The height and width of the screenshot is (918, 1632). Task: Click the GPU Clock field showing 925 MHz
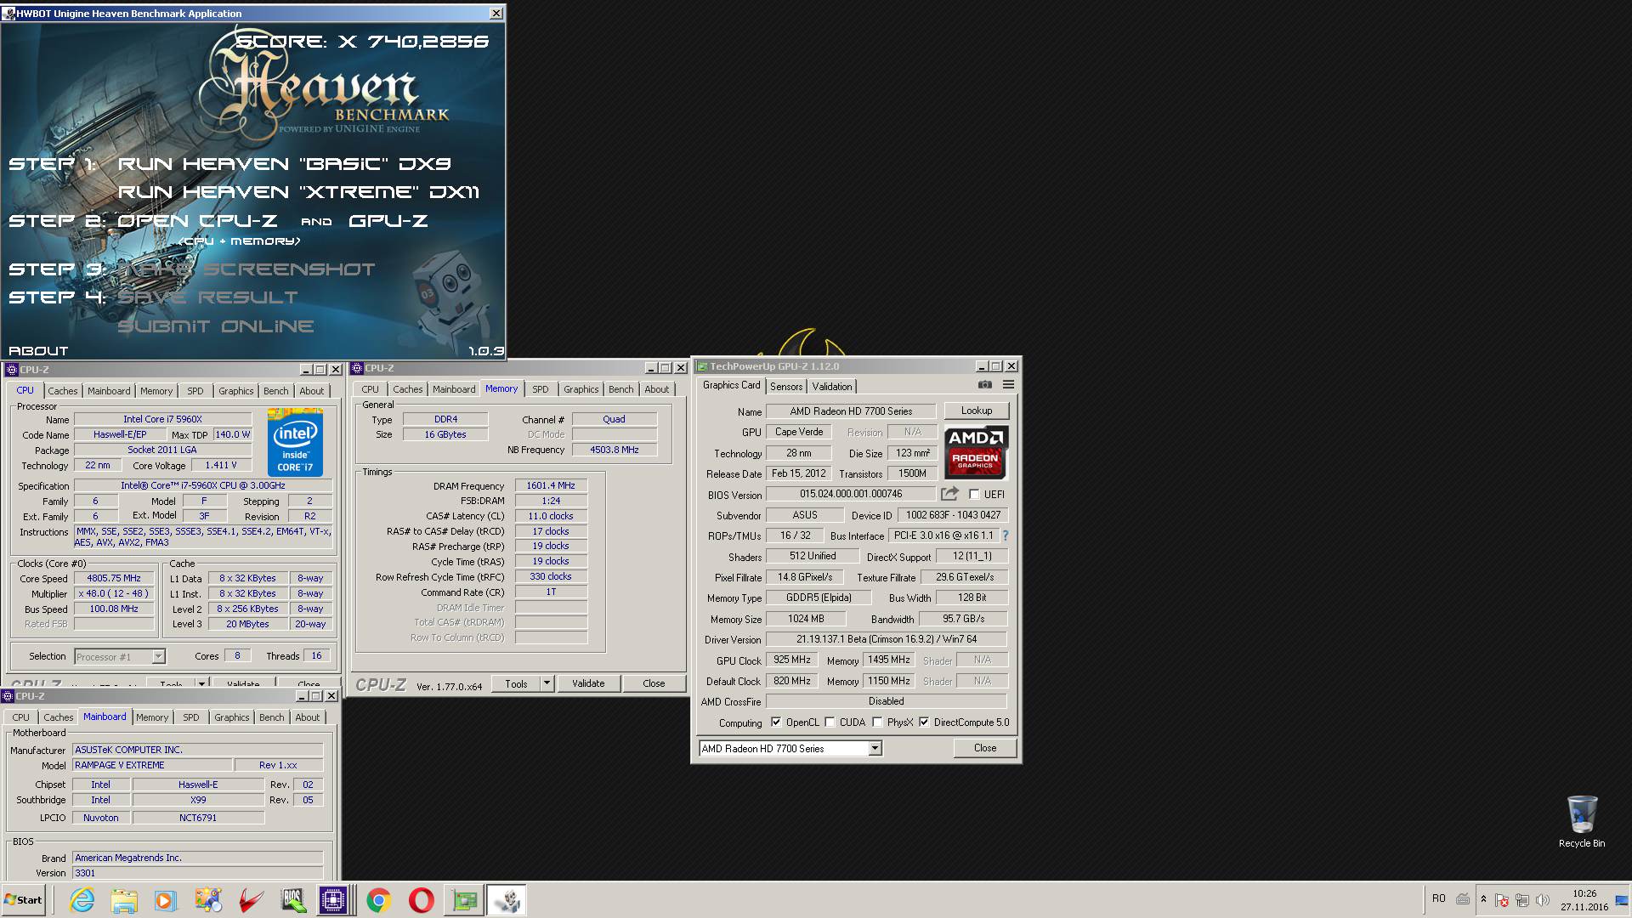click(x=791, y=660)
